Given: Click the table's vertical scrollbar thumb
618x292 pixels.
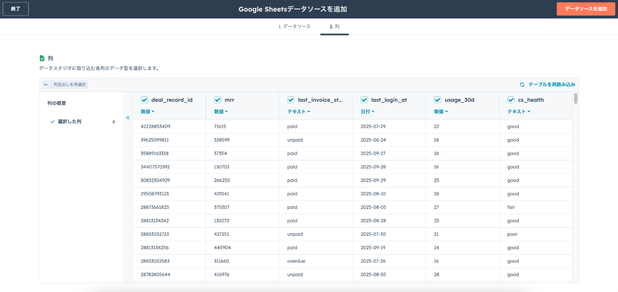Looking at the screenshot, I should (575, 98).
